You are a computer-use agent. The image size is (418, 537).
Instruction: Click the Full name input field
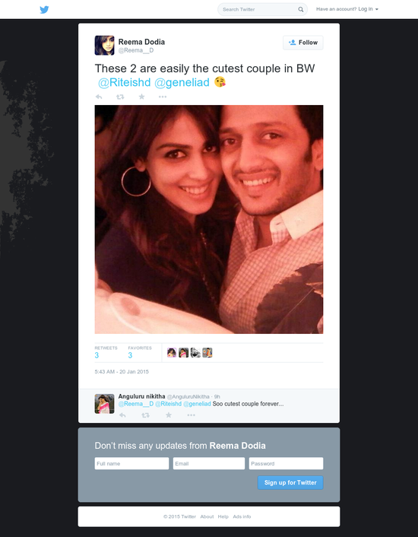click(131, 463)
